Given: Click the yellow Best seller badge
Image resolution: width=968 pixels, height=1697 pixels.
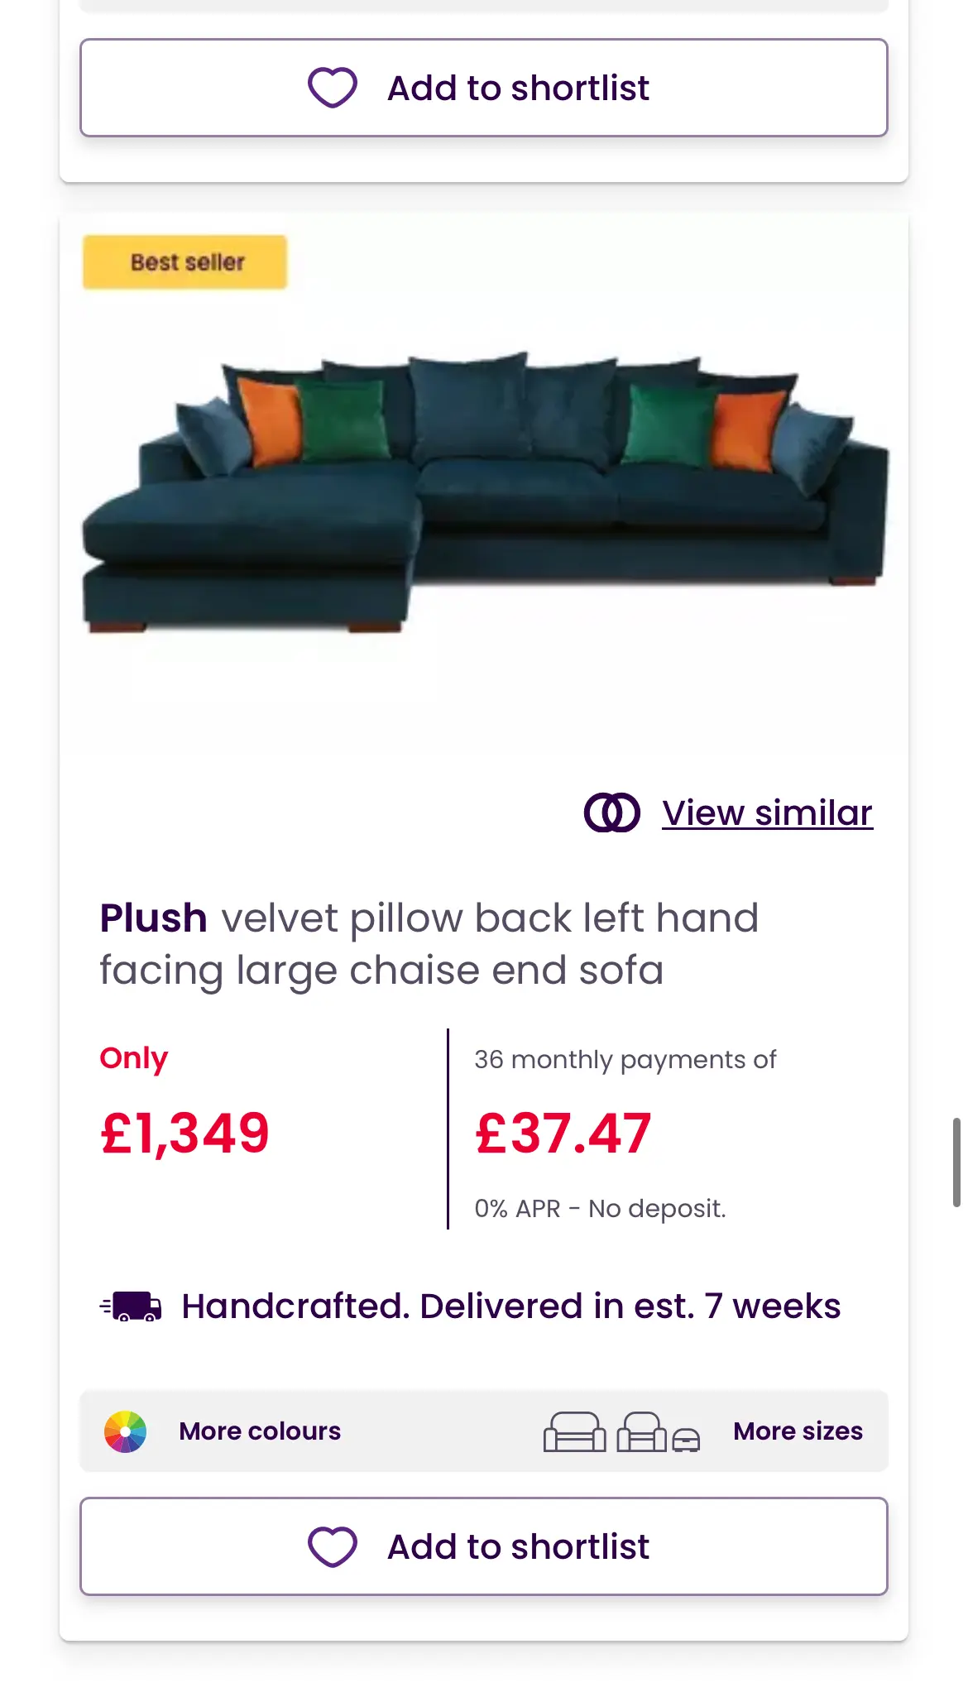Looking at the screenshot, I should click(185, 262).
